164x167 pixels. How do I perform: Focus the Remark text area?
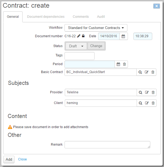coord(107,145)
